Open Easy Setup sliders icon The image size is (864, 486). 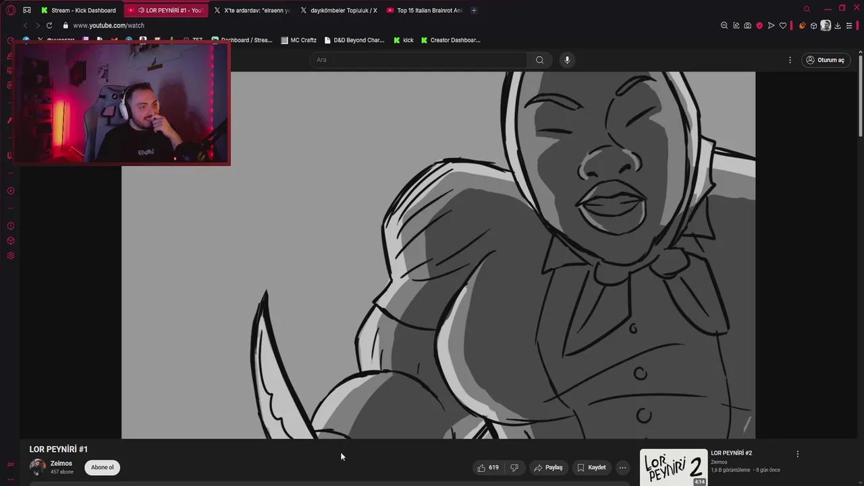pyautogui.click(x=849, y=26)
